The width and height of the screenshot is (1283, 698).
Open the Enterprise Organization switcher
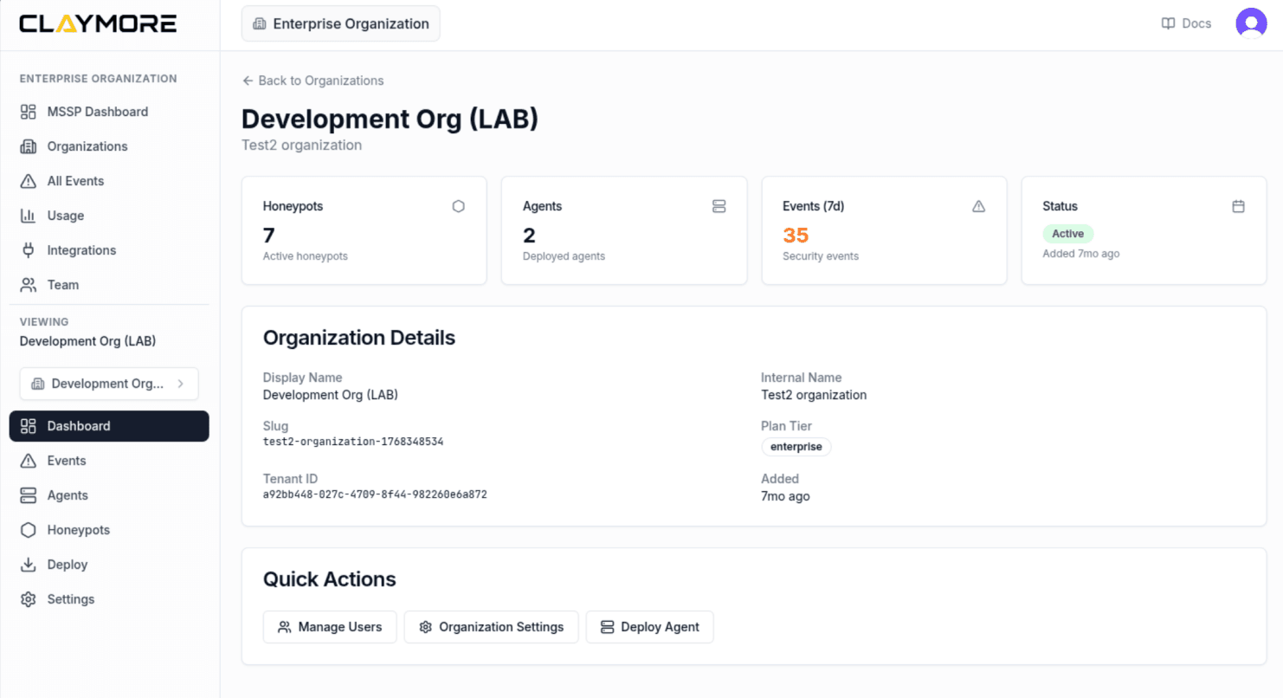point(341,24)
